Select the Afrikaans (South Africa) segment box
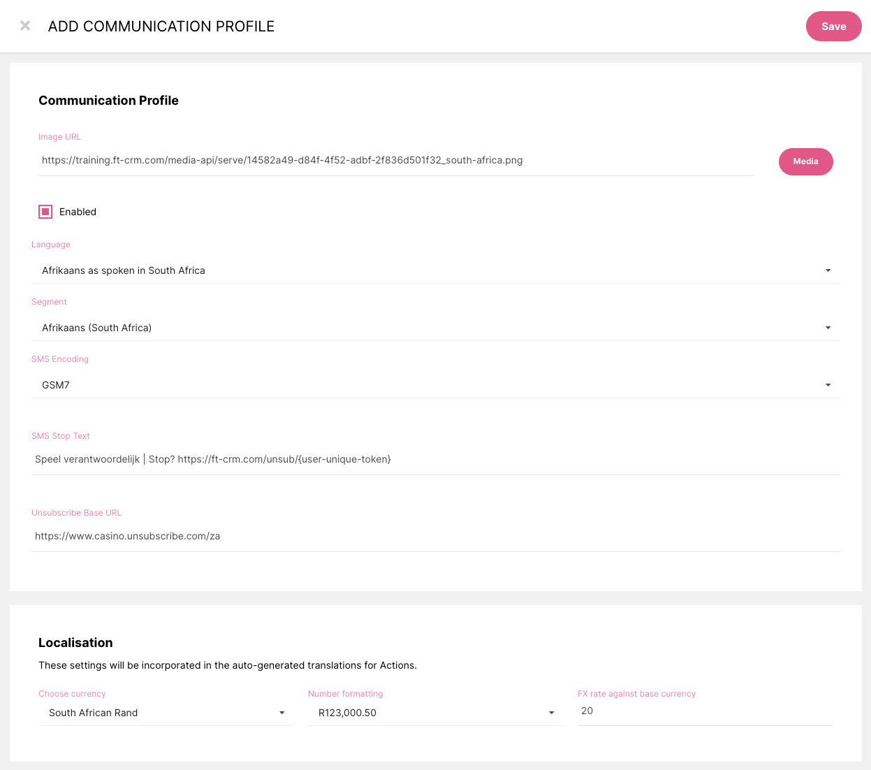 pos(419,328)
